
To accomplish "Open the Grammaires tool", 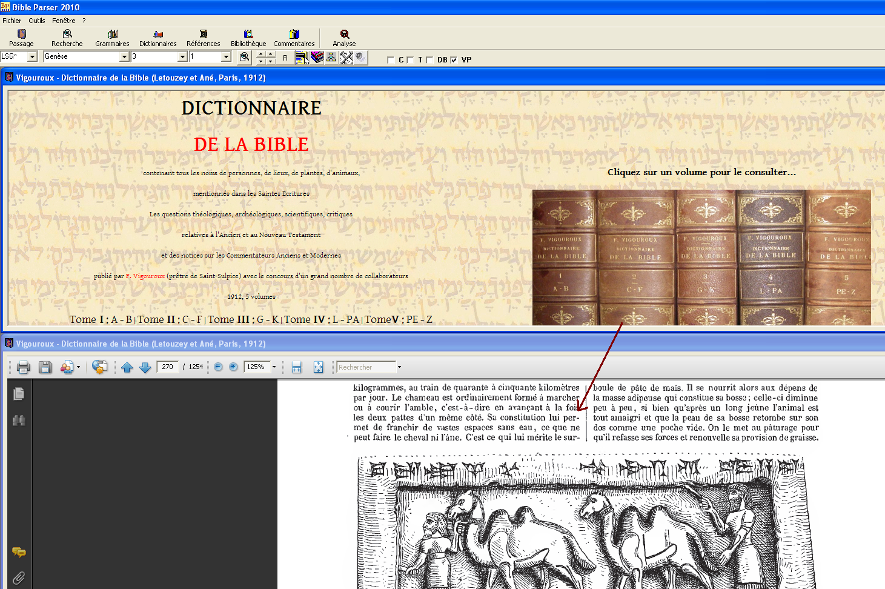I will [112, 38].
